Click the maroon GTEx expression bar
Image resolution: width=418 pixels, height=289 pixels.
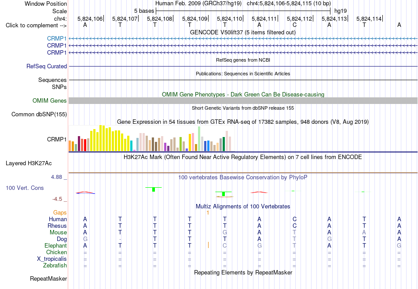click(79, 144)
